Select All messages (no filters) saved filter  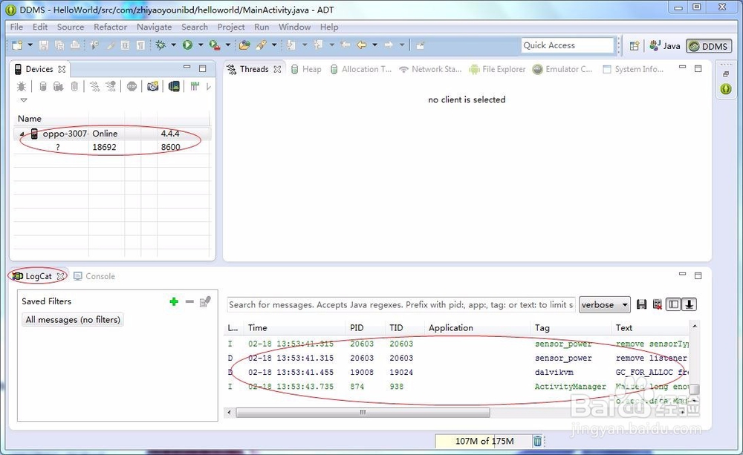[73, 320]
